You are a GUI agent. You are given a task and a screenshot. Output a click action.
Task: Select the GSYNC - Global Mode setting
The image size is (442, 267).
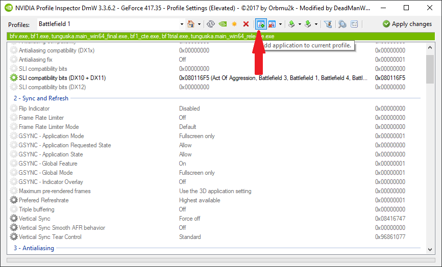point(45,173)
